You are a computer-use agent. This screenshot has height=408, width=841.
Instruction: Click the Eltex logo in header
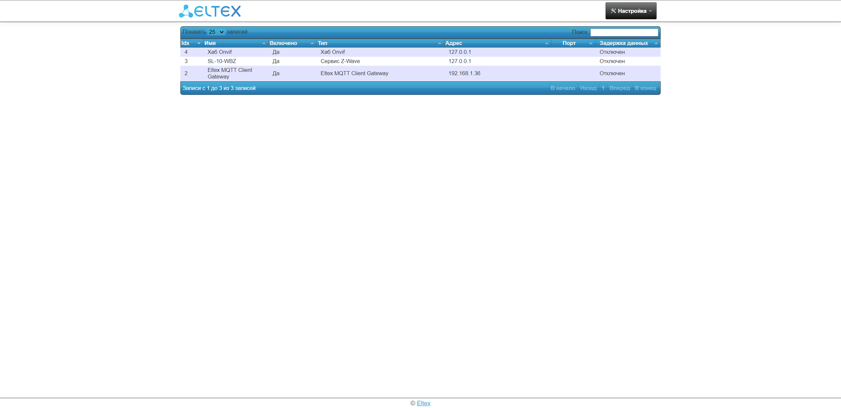(x=210, y=11)
